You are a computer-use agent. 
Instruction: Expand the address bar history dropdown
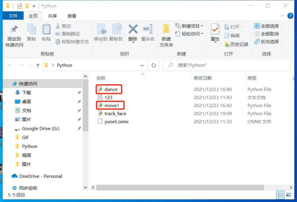142,65
